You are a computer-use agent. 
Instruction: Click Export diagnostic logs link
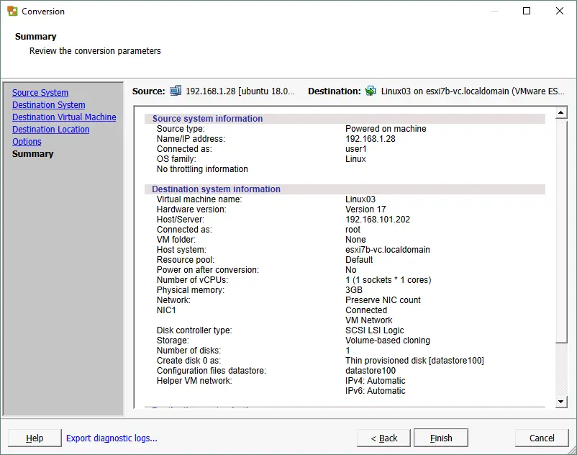[112, 438]
